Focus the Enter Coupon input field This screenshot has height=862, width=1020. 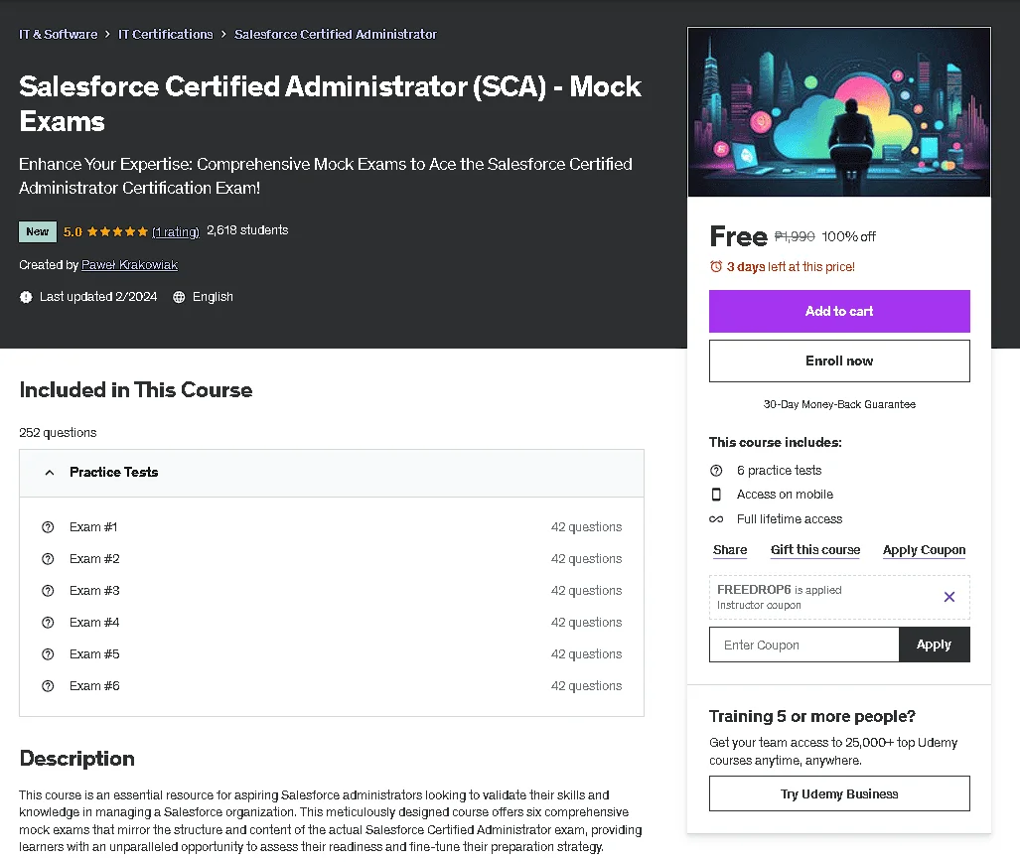pyautogui.click(x=804, y=645)
